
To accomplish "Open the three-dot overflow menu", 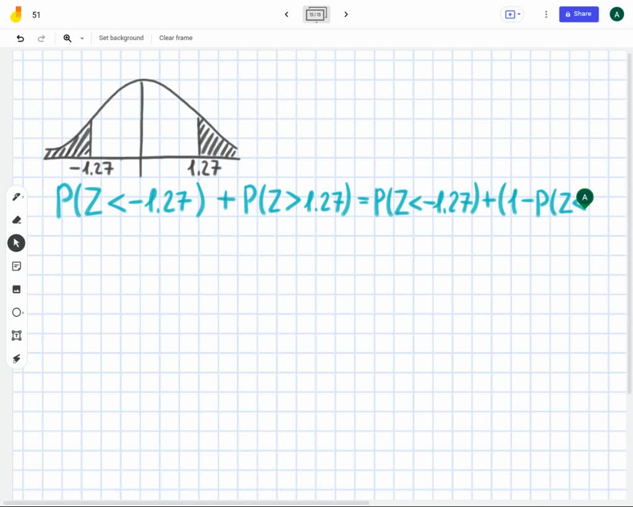I will [546, 14].
